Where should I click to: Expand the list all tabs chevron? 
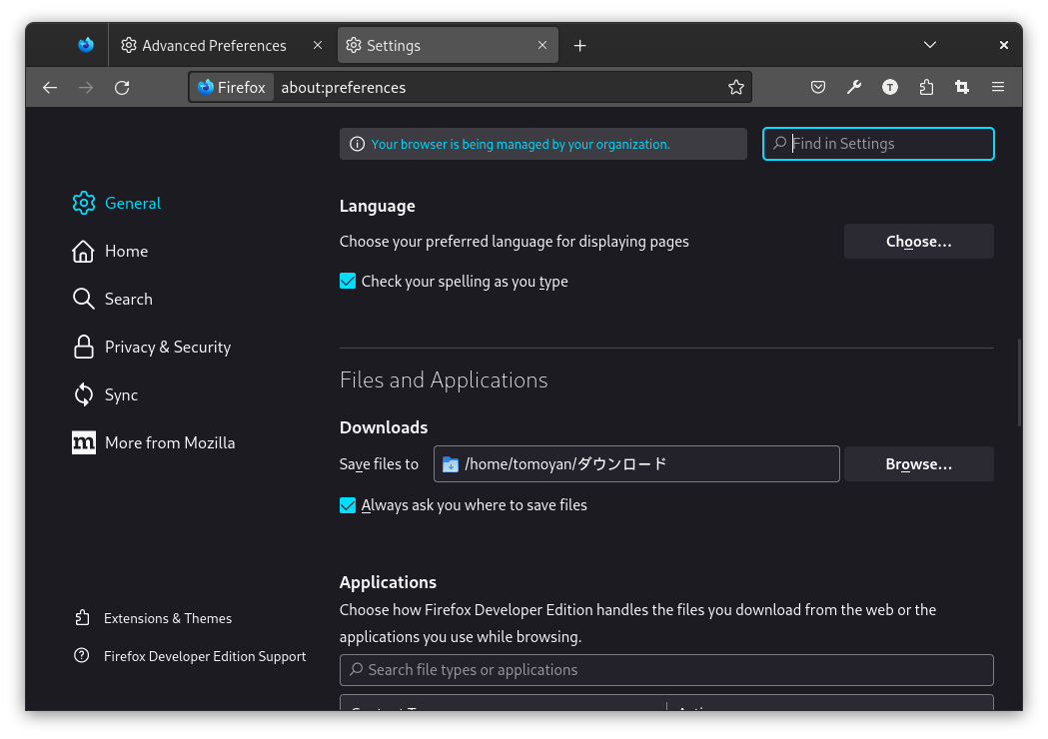coord(930,45)
